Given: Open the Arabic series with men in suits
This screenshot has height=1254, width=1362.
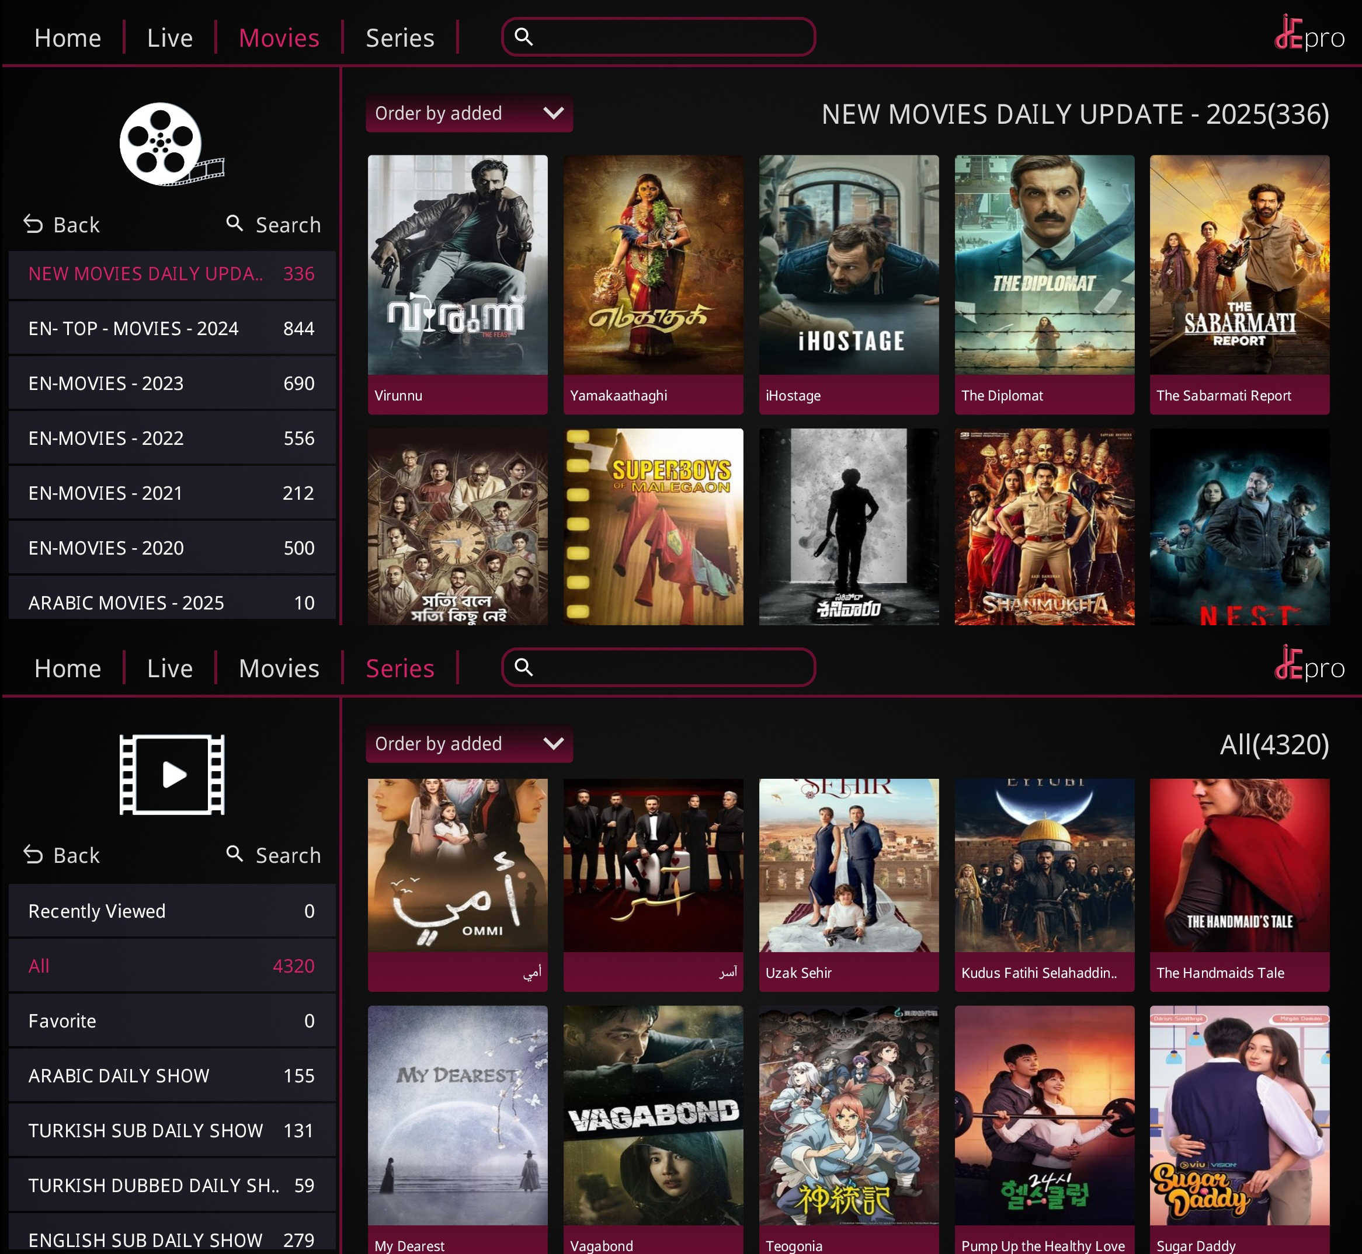Looking at the screenshot, I should 653,885.
